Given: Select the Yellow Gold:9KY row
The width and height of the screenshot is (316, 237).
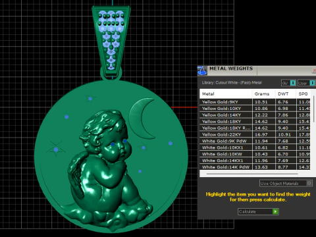Looking at the screenshot, I should pos(255,102).
